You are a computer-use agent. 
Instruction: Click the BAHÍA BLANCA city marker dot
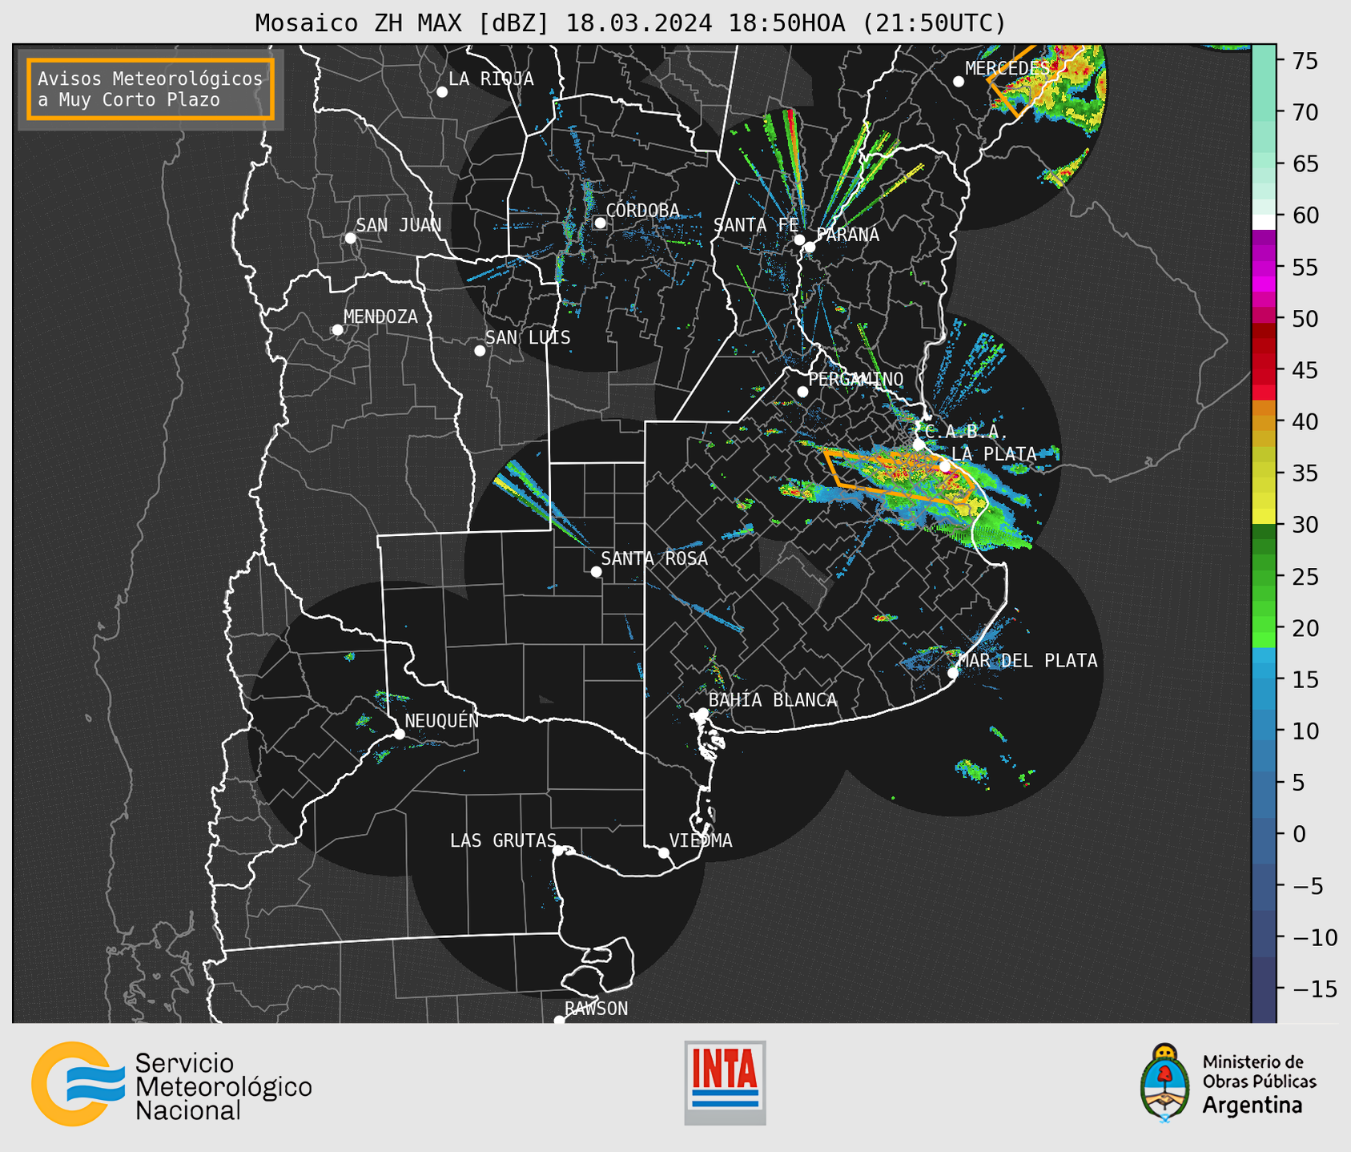(702, 713)
